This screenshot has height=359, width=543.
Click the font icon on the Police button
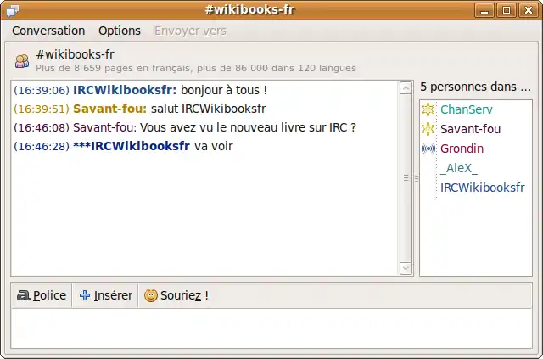[x=23, y=295]
